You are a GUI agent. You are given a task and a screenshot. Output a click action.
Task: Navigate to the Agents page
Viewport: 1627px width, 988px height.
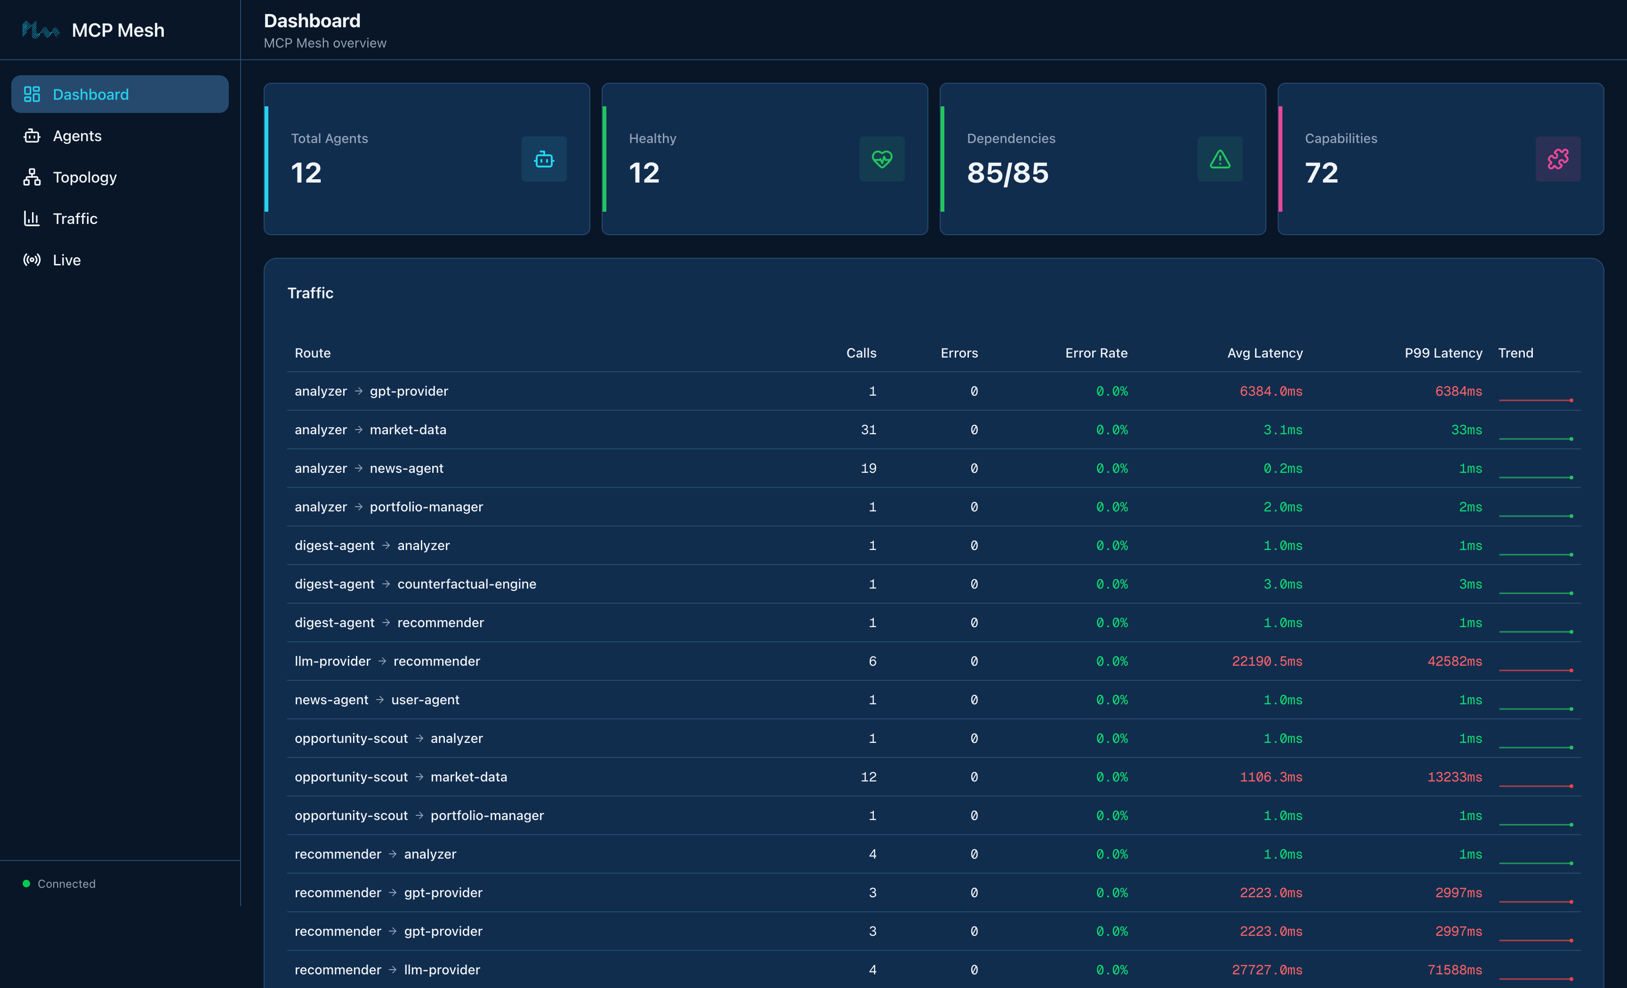click(77, 136)
